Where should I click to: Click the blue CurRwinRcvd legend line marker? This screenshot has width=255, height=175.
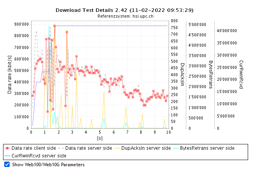pyautogui.click(x=7, y=155)
